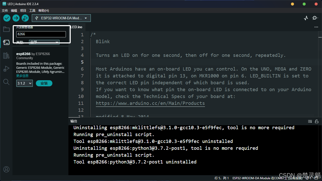Screen dimensions: 322x181
Task: Open the 项目 menu
Action: pyautogui.click(x=23, y=10)
